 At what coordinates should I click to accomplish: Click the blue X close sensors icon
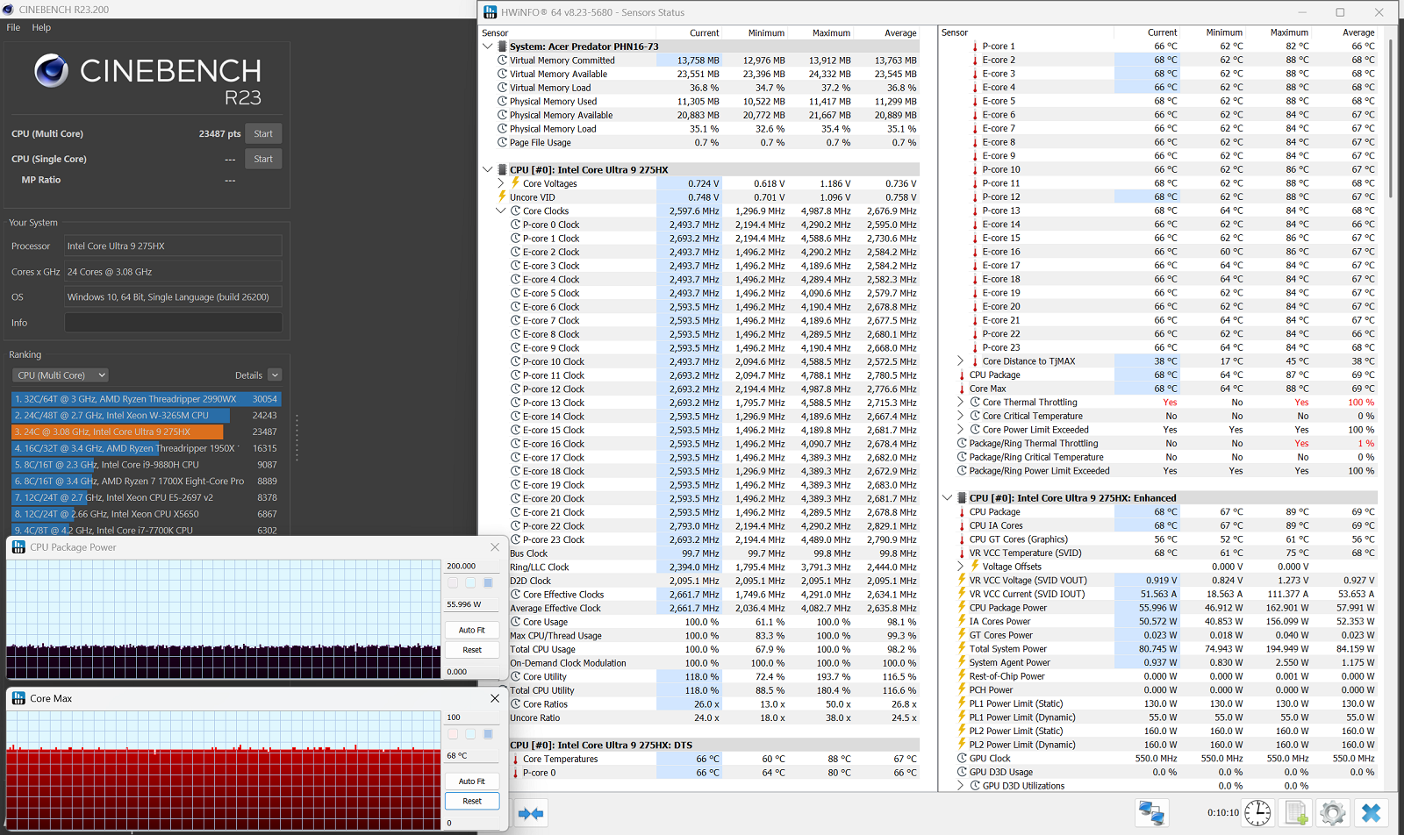pyautogui.click(x=1371, y=813)
